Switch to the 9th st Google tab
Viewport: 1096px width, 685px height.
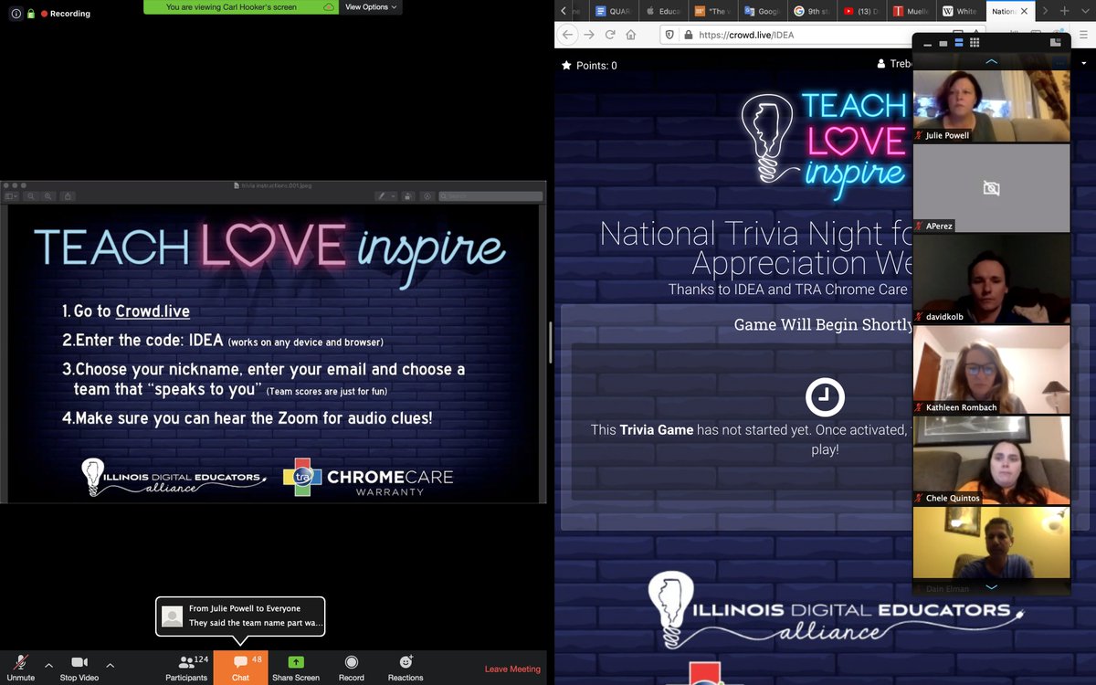(812, 11)
